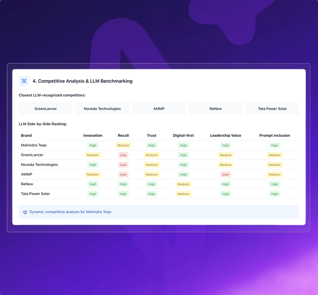
Task: Click the Competitive Analysis section header icon
Action: coord(24,81)
